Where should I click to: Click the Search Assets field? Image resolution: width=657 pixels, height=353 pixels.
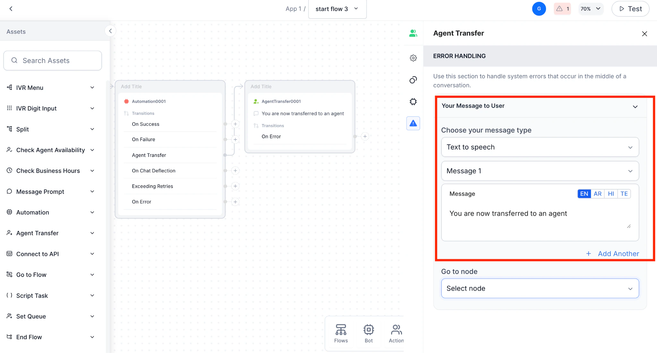click(53, 61)
